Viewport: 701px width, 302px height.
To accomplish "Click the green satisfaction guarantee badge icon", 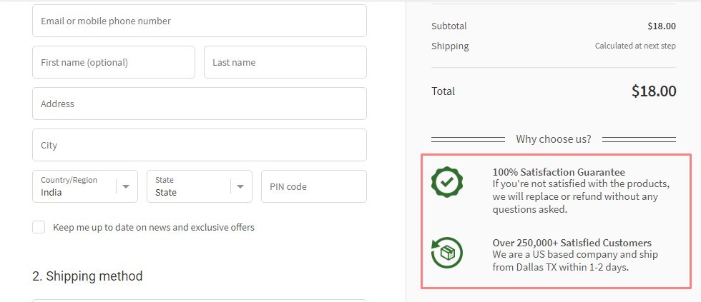I will pyautogui.click(x=447, y=182).
